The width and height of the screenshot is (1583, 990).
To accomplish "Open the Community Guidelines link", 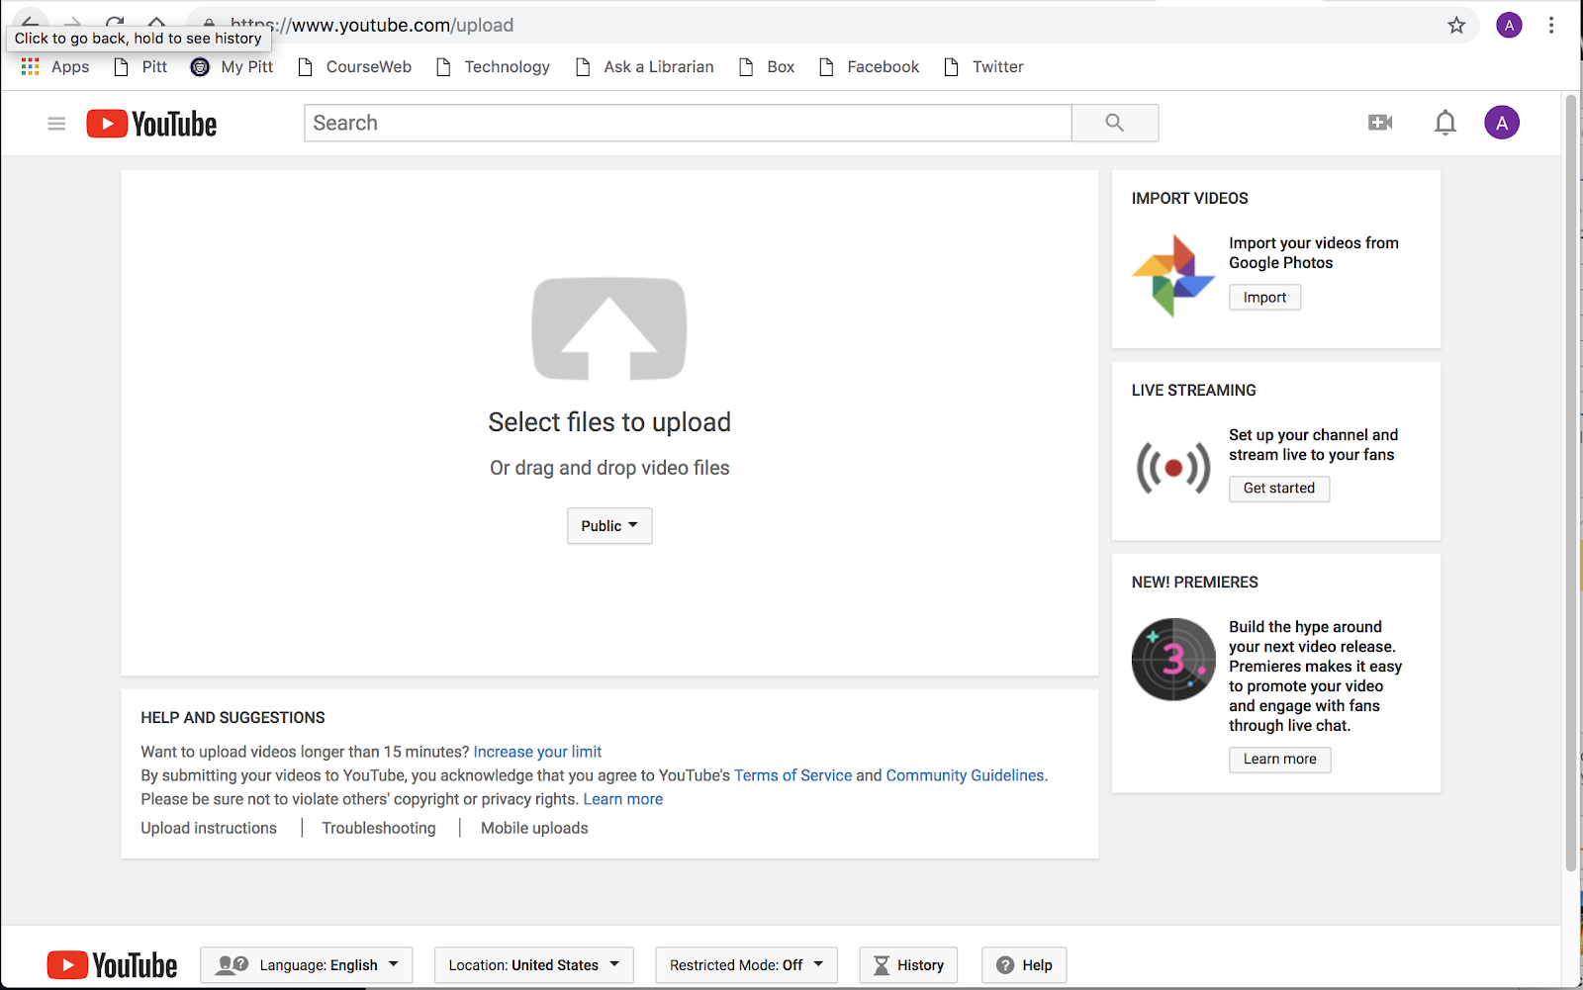I will (x=965, y=775).
